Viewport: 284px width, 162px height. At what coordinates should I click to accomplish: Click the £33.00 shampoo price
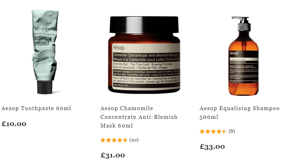pos(212,147)
